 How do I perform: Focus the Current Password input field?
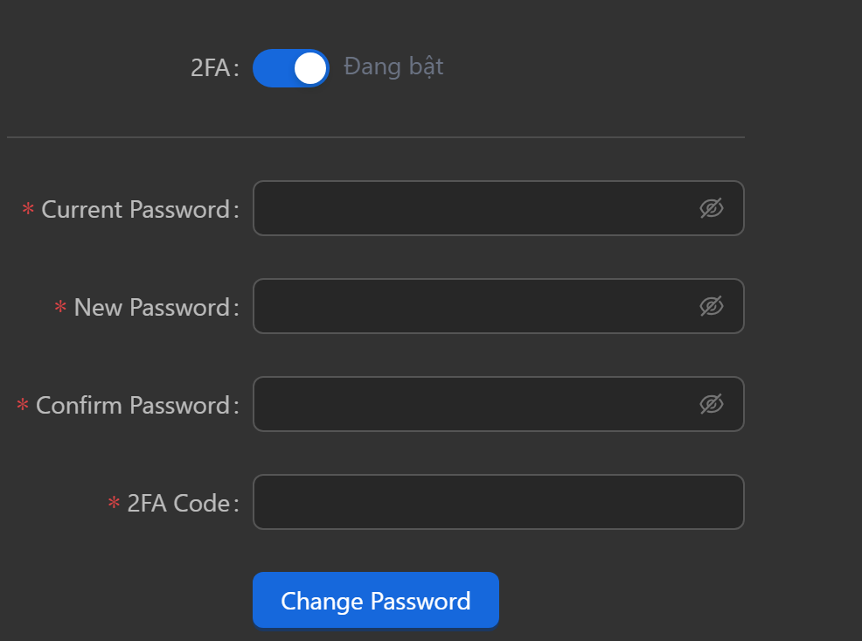click(x=472, y=208)
